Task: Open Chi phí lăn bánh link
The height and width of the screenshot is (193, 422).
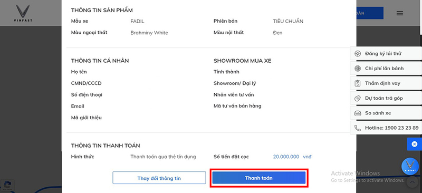Action: [x=384, y=69]
